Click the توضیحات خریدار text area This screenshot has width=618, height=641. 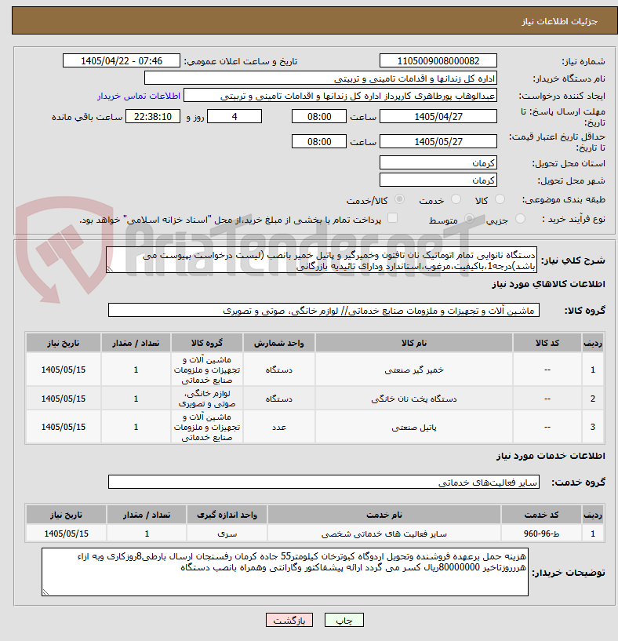point(285,572)
